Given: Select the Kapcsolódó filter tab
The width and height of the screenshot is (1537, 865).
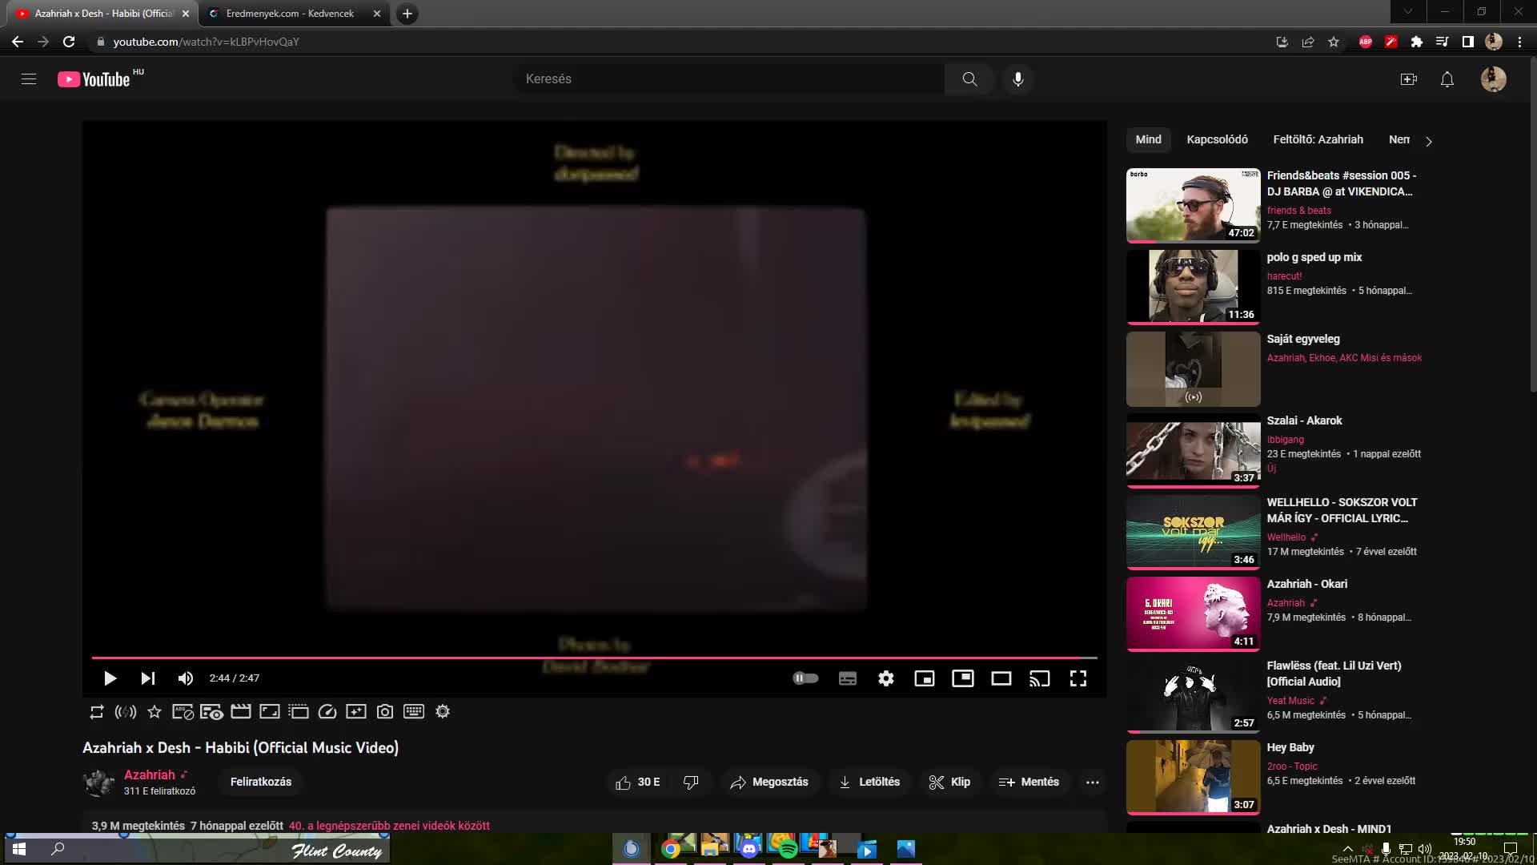Looking at the screenshot, I should (1217, 139).
